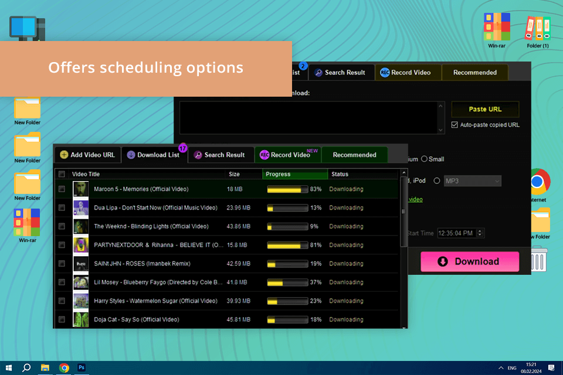The image size is (563, 375).
Task: Select the MP3 format radio button
Action: coord(436,181)
